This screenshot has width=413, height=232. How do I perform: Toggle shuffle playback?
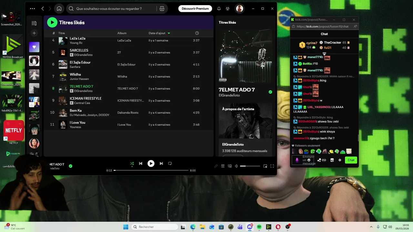pyautogui.click(x=132, y=163)
